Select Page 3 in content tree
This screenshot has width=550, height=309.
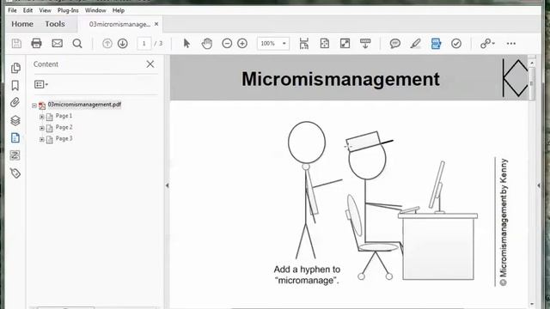pos(64,138)
